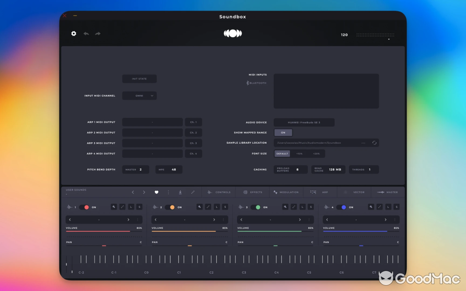The height and width of the screenshot is (291, 466).
Task: Click the redo arrow icon
Action: [x=98, y=33]
